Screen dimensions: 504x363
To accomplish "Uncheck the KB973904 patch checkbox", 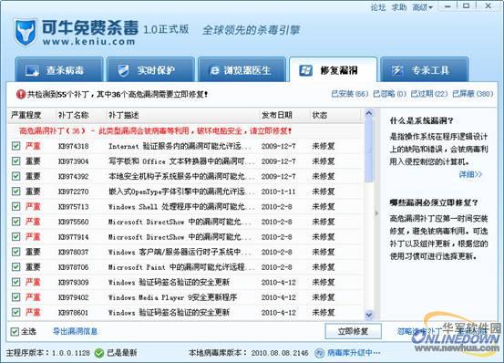I will tap(15, 161).
